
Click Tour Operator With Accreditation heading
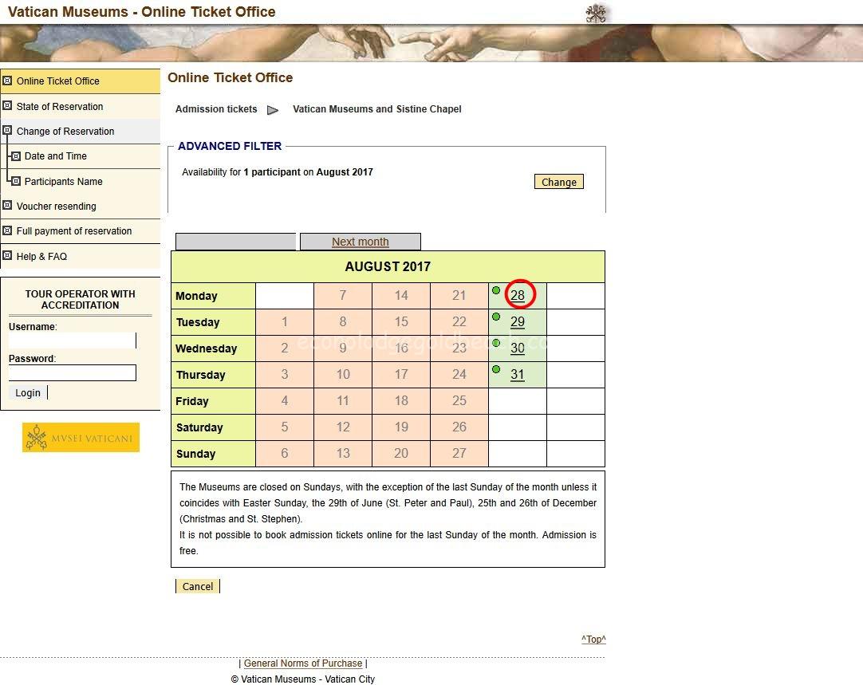(x=81, y=299)
